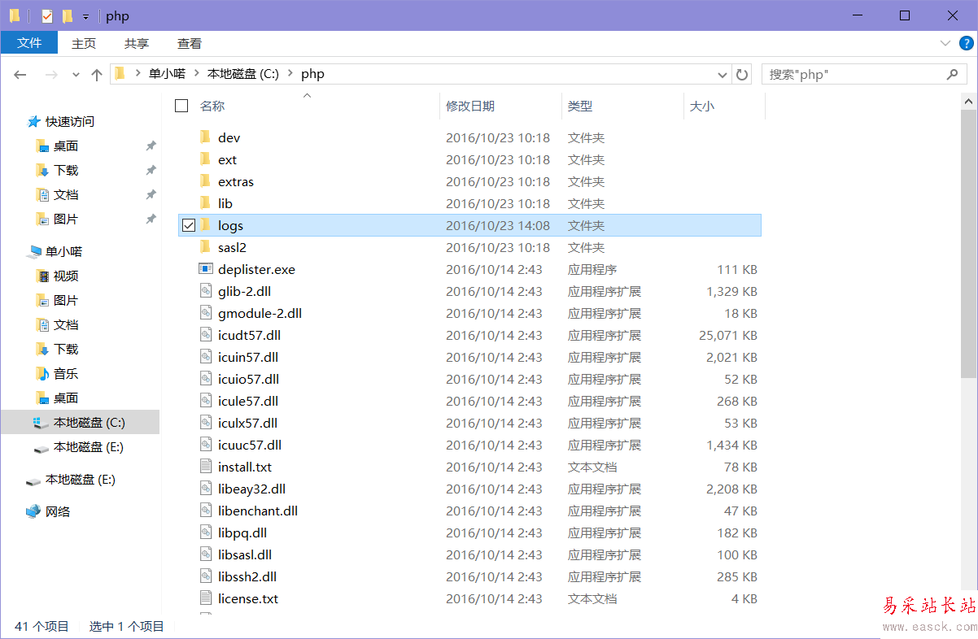Click the dev folder icon
This screenshot has width=978, height=639.
click(x=205, y=137)
